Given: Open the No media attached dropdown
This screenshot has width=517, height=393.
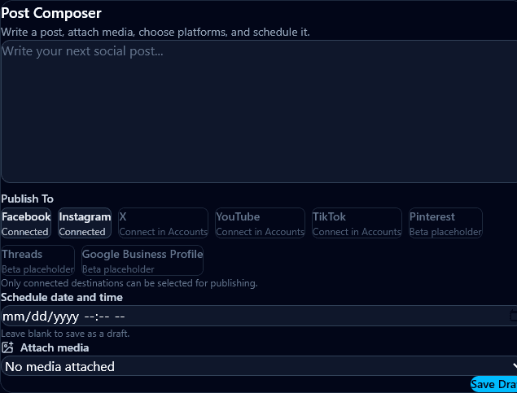Looking at the screenshot, I should point(259,366).
